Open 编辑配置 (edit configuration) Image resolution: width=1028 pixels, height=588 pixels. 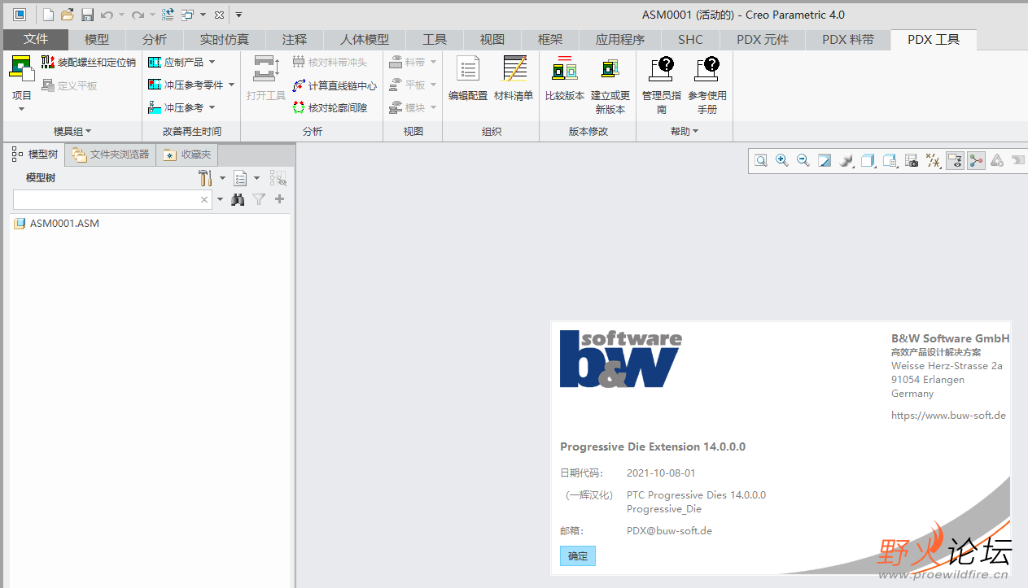coord(468,79)
